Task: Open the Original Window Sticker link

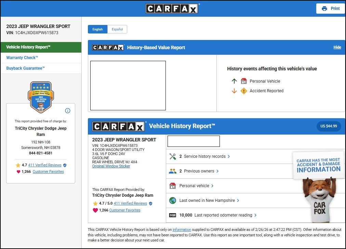Action: pyautogui.click(x=111, y=166)
